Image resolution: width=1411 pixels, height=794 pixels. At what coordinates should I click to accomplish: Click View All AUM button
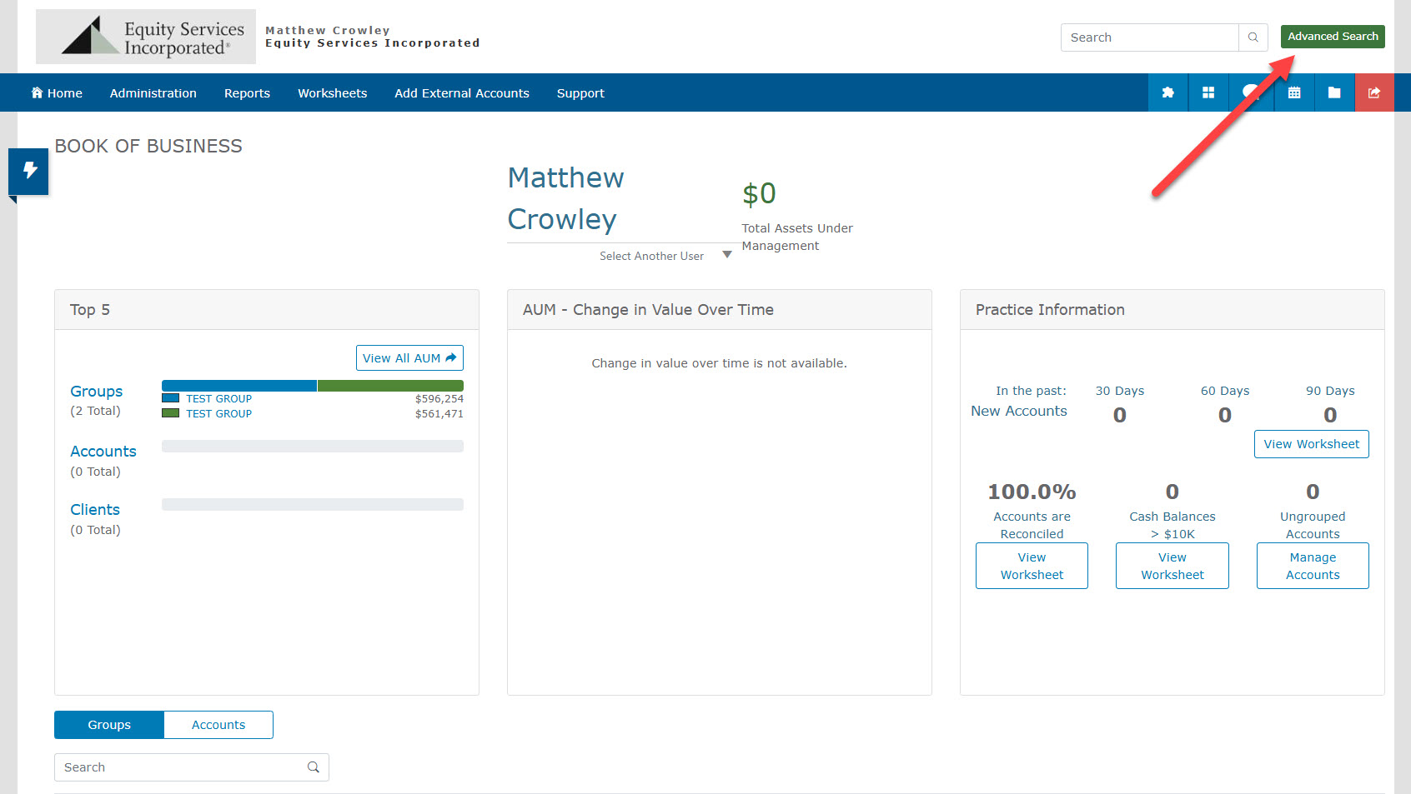point(409,358)
